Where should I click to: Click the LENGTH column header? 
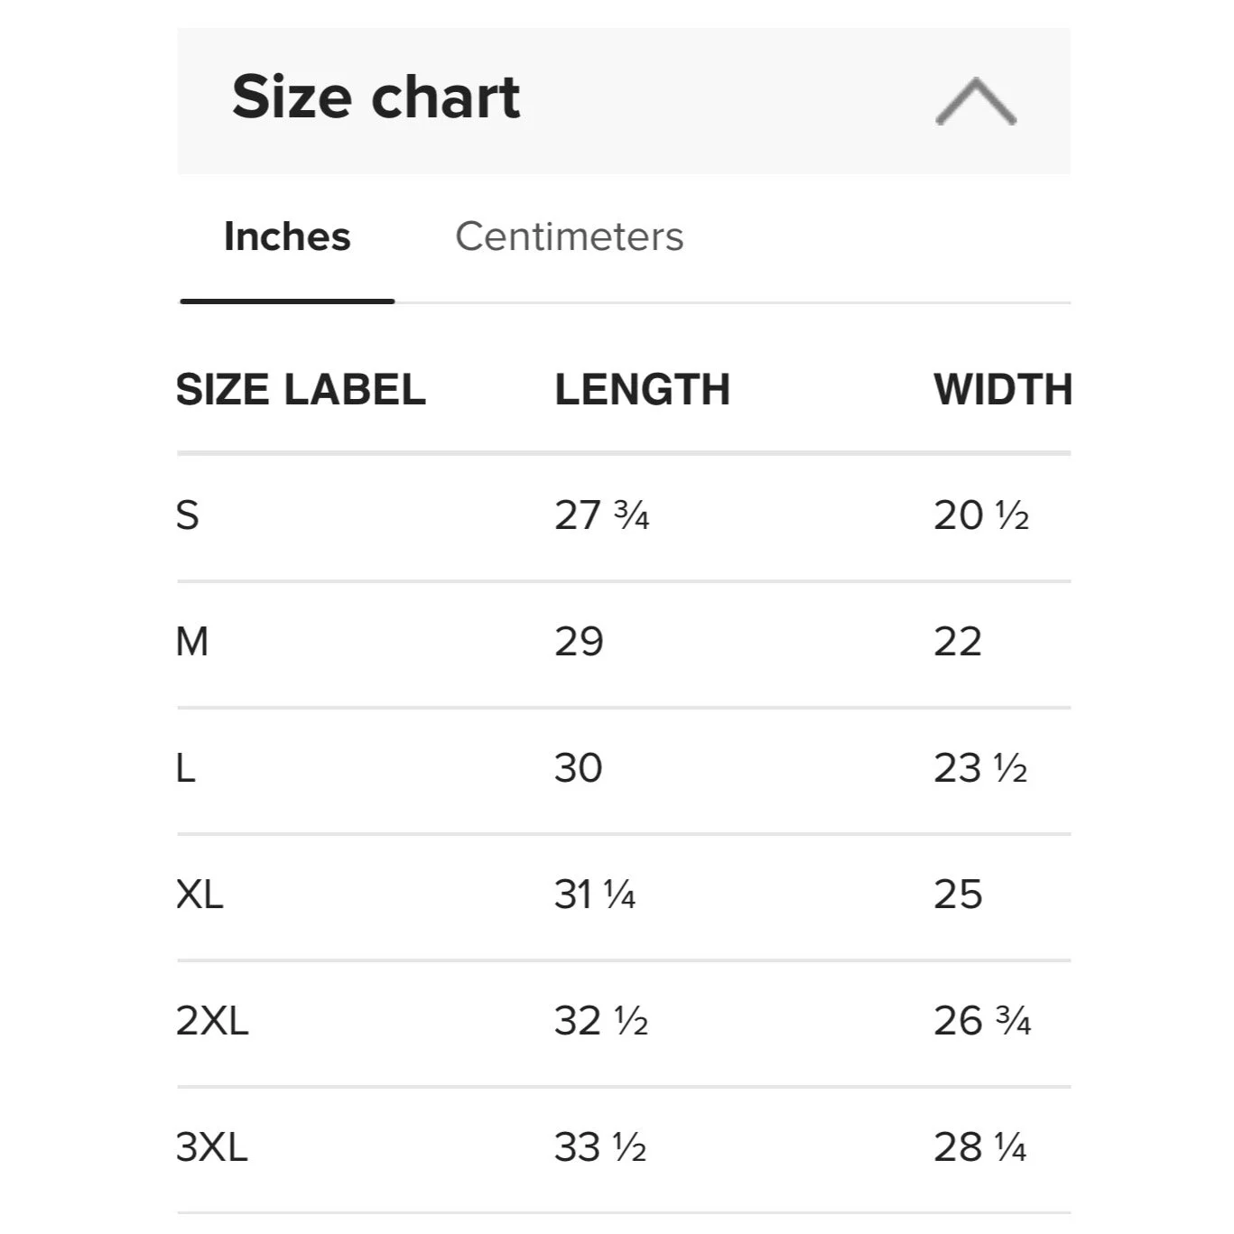pyautogui.click(x=642, y=390)
